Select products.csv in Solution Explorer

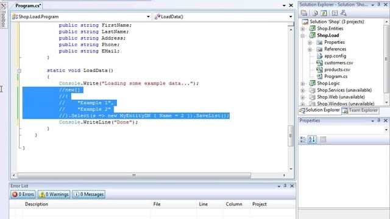coord(337,69)
